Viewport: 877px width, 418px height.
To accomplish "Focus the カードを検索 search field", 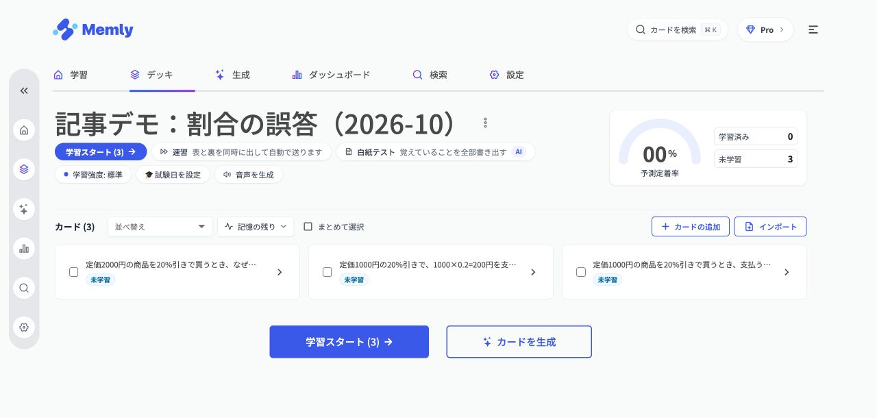I will pyautogui.click(x=678, y=29).
